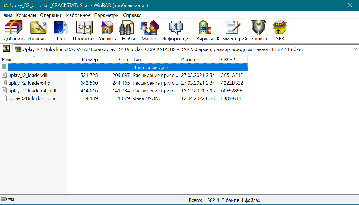The image size is (359, 205).
Task: Open the Комментарий (Comment) tool
Action: point(232,31)
